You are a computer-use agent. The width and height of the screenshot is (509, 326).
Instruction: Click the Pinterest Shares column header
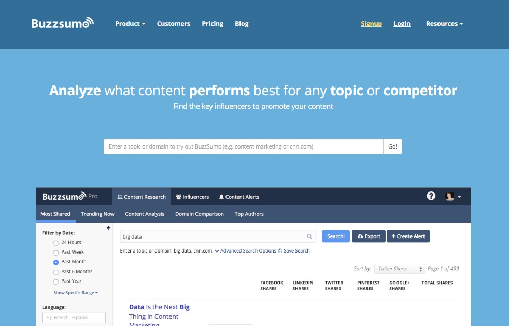coord(368,286)
